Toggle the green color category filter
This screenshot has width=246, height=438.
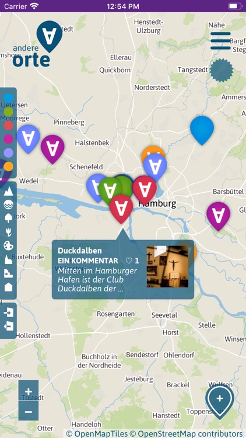(x=8, y=112)
